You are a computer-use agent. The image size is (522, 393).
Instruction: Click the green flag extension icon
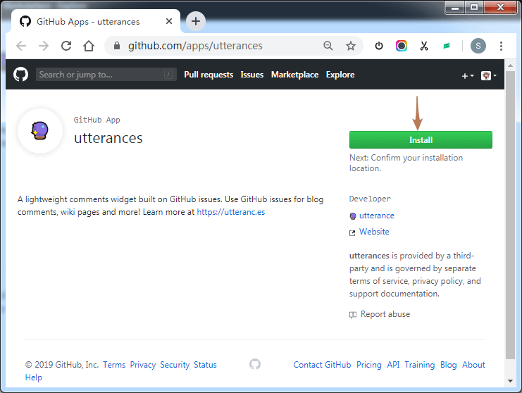point(447,46)
